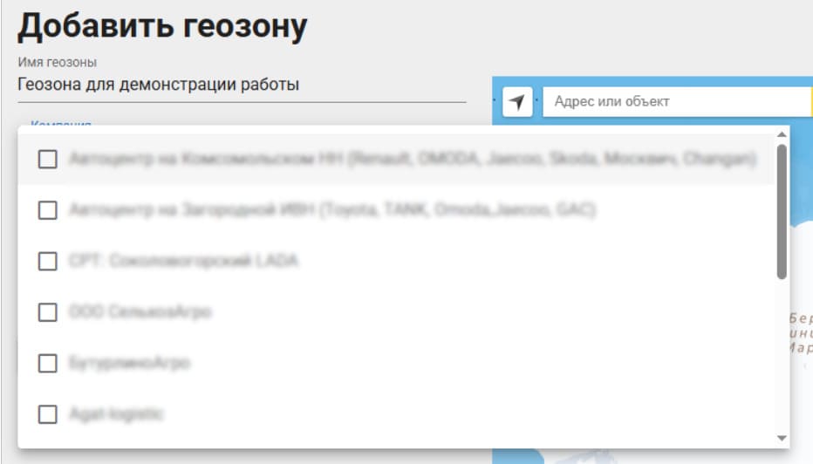813x464 pixels.
Task: Tick the checkbox for Автоцентр на Комсомольском НН
Action: 48,160
